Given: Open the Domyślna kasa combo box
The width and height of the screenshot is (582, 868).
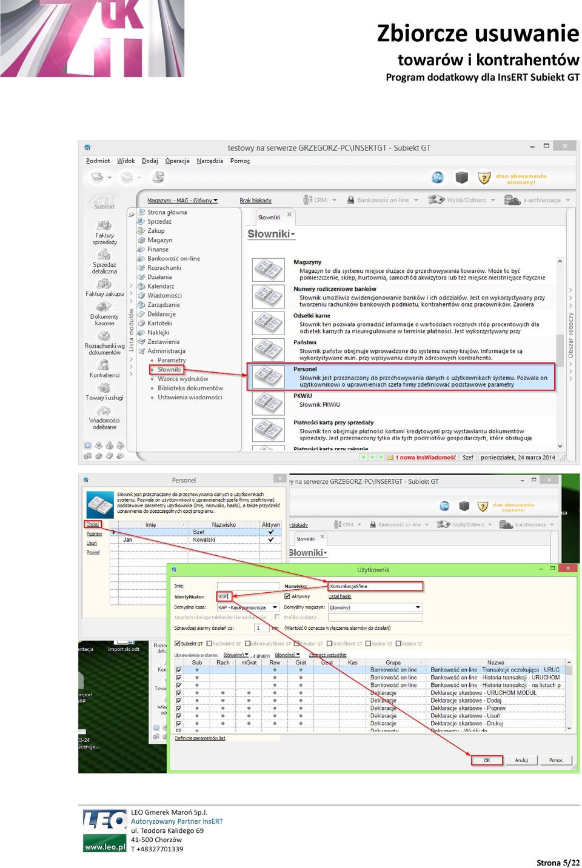Looking at the screenshot, I should pos(247,607).
